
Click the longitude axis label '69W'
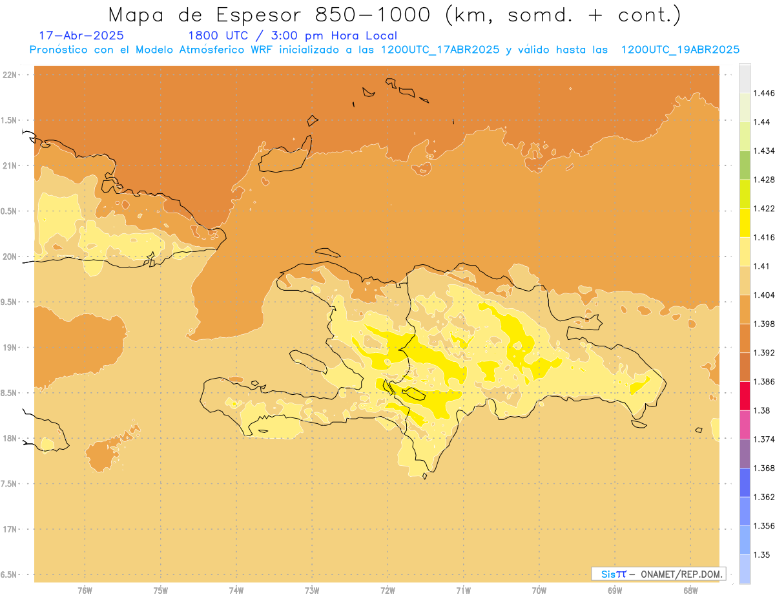coord(615,591)
